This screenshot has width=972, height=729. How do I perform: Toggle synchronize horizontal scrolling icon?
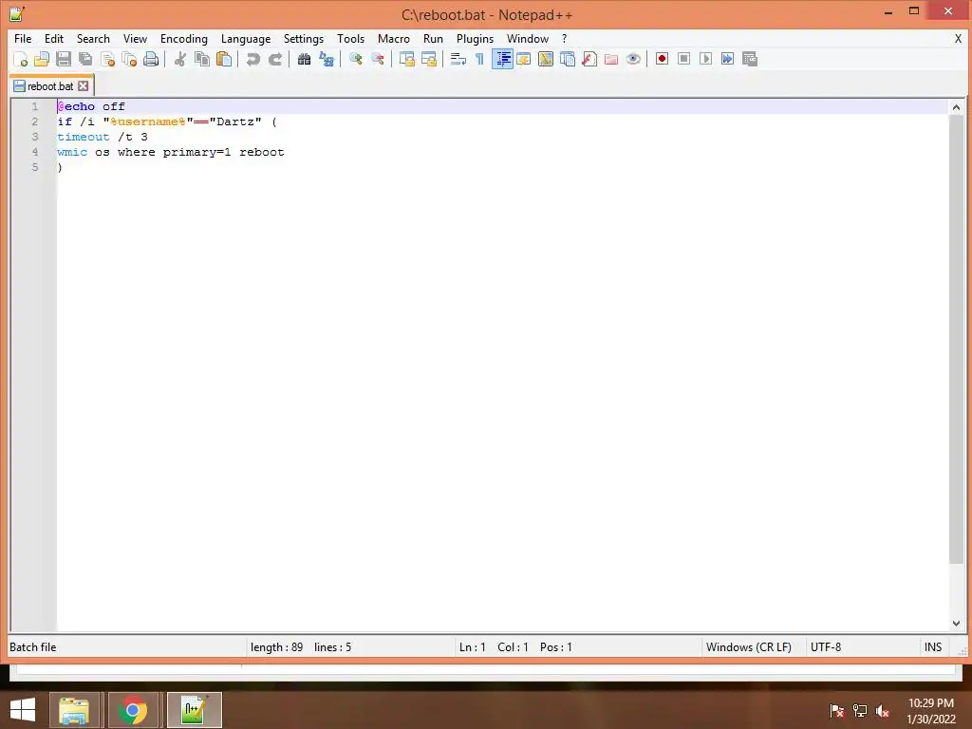(x=428, y=59)
